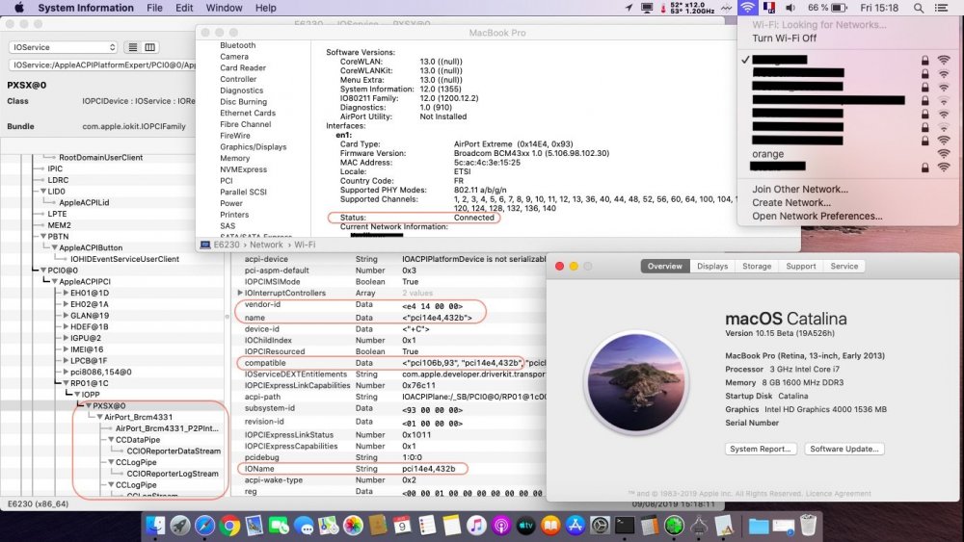
Task: Click the System Report button
Action: pyautogui.click(x=761, y=450)
